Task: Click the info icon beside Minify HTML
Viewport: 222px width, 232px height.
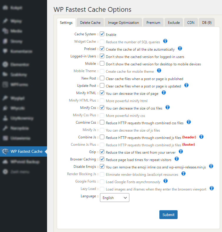Action: pyautogui.click(x=163, y=93)
